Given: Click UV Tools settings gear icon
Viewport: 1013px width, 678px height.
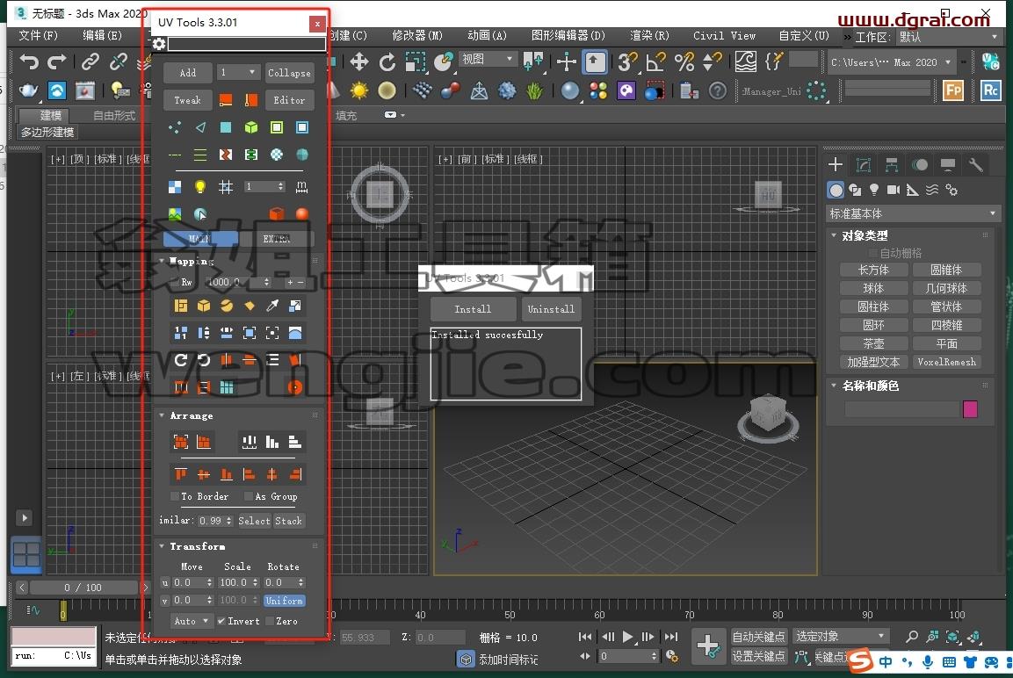Looking at the screenshot, I should pos(159,44).
